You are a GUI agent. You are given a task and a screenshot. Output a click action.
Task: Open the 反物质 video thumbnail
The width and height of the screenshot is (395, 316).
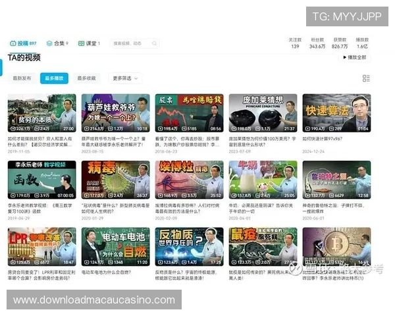pyautogui.click(x=189, y=246)
